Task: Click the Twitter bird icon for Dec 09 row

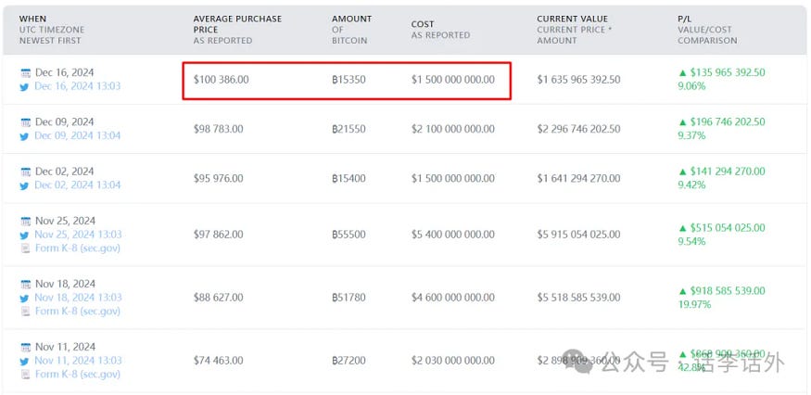Action: pos(25,136)
